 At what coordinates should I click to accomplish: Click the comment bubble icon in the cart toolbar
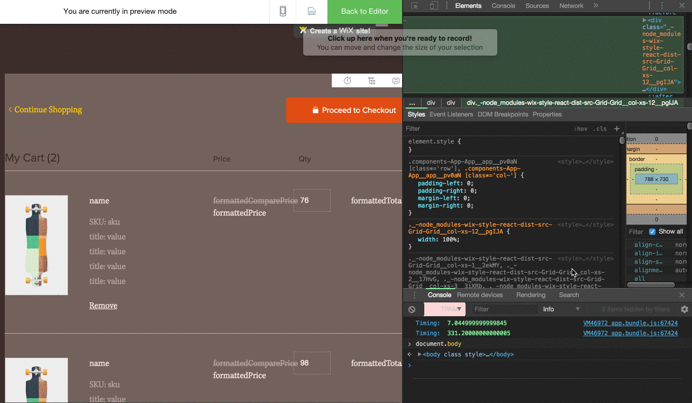[x=396, y=80]
